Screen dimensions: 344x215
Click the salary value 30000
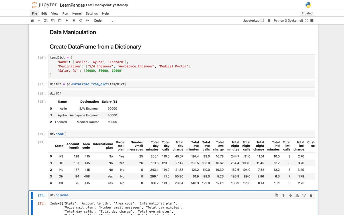112,115
